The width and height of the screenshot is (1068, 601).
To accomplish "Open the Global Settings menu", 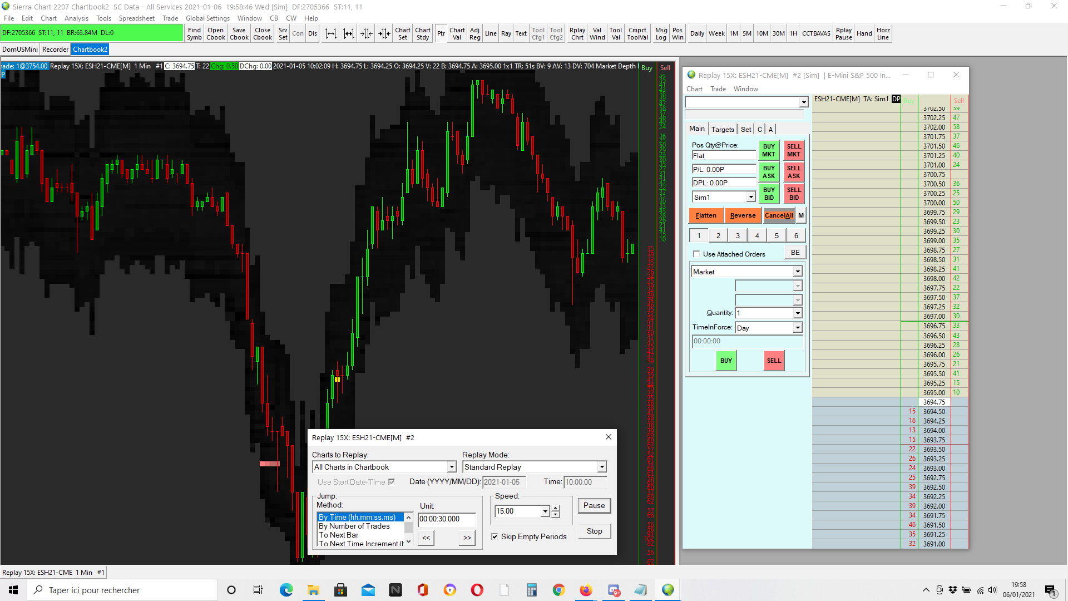I will [x=207, y=18].
